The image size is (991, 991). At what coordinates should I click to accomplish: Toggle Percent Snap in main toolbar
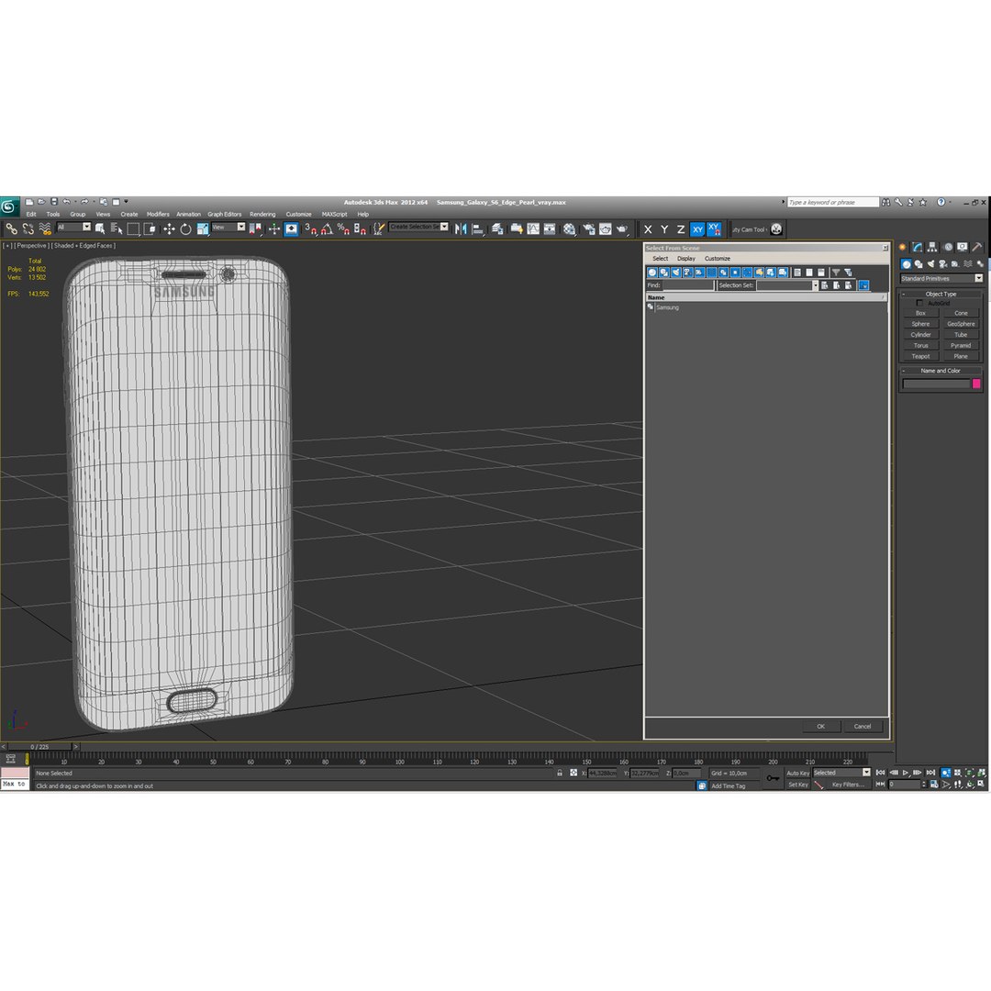343,228
